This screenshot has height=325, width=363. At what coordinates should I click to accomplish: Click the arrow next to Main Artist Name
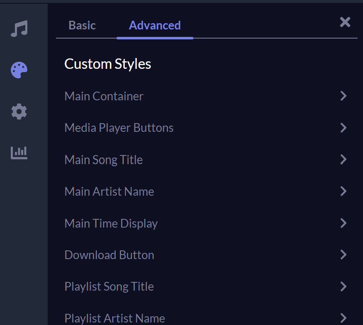[x=343, y=191]
